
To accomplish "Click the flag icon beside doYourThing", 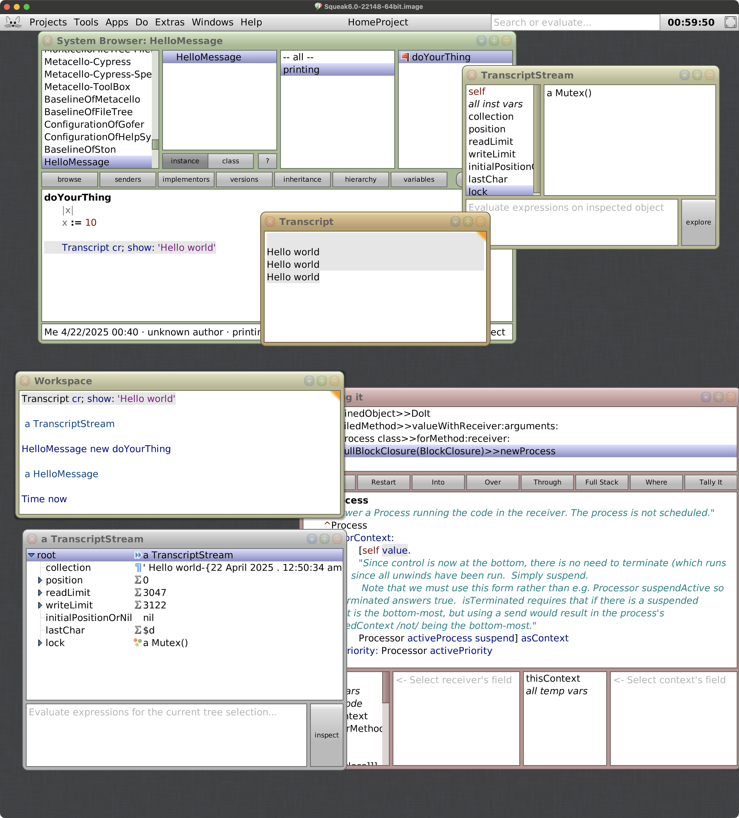I will 405,57.
